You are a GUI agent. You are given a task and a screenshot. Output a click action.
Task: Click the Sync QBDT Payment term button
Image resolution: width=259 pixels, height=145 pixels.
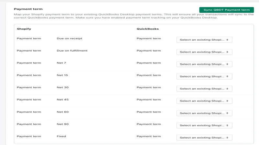pyautogui.click(x=226, y=10)
